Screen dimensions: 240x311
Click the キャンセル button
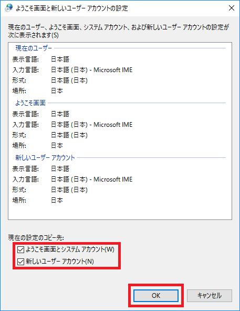210,296
